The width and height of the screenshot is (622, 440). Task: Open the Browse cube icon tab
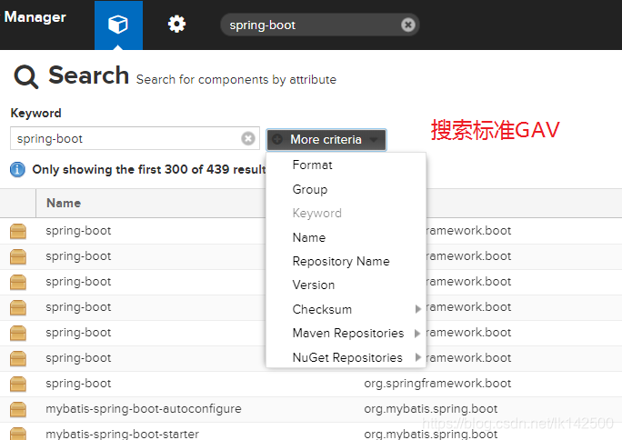click(118, 25)
